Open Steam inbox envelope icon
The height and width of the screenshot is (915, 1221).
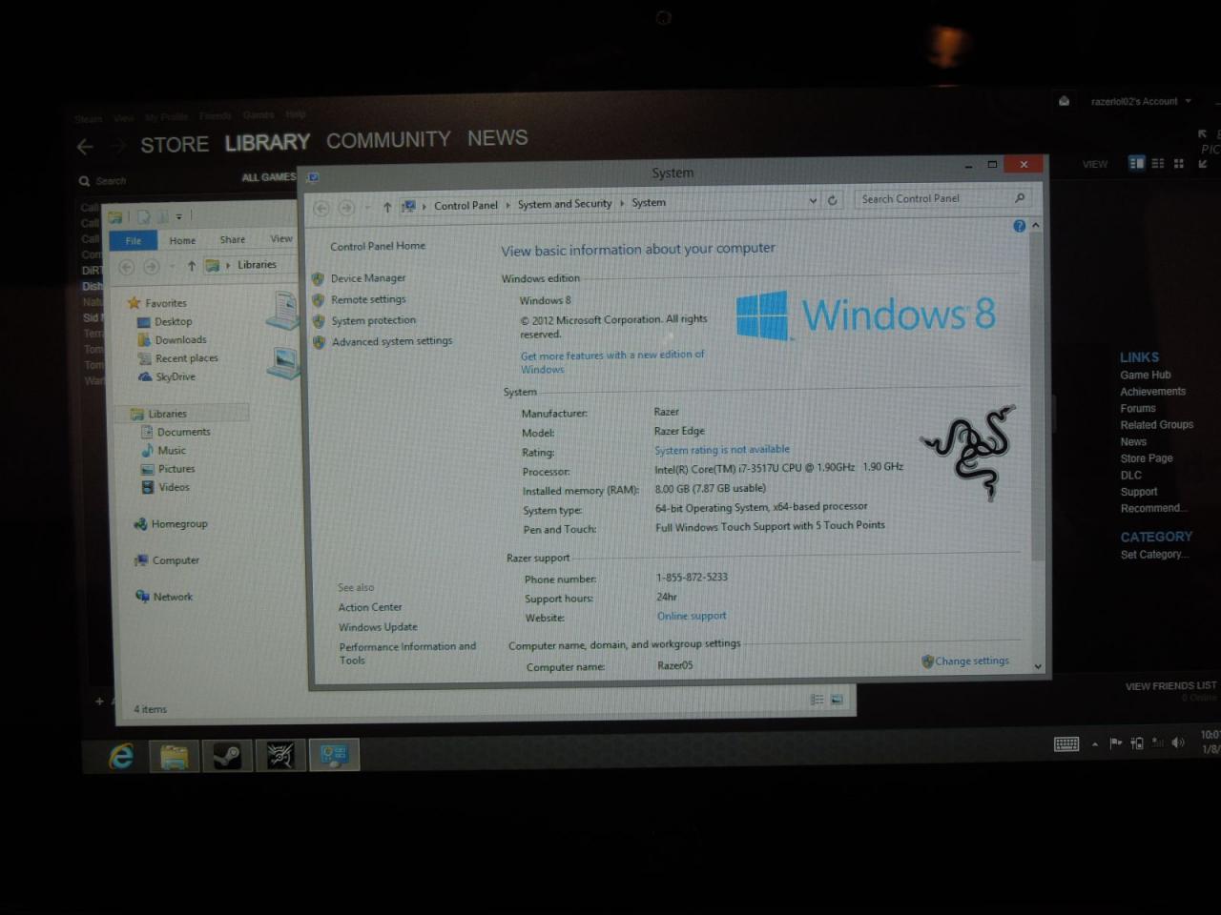coord(1064,101)
